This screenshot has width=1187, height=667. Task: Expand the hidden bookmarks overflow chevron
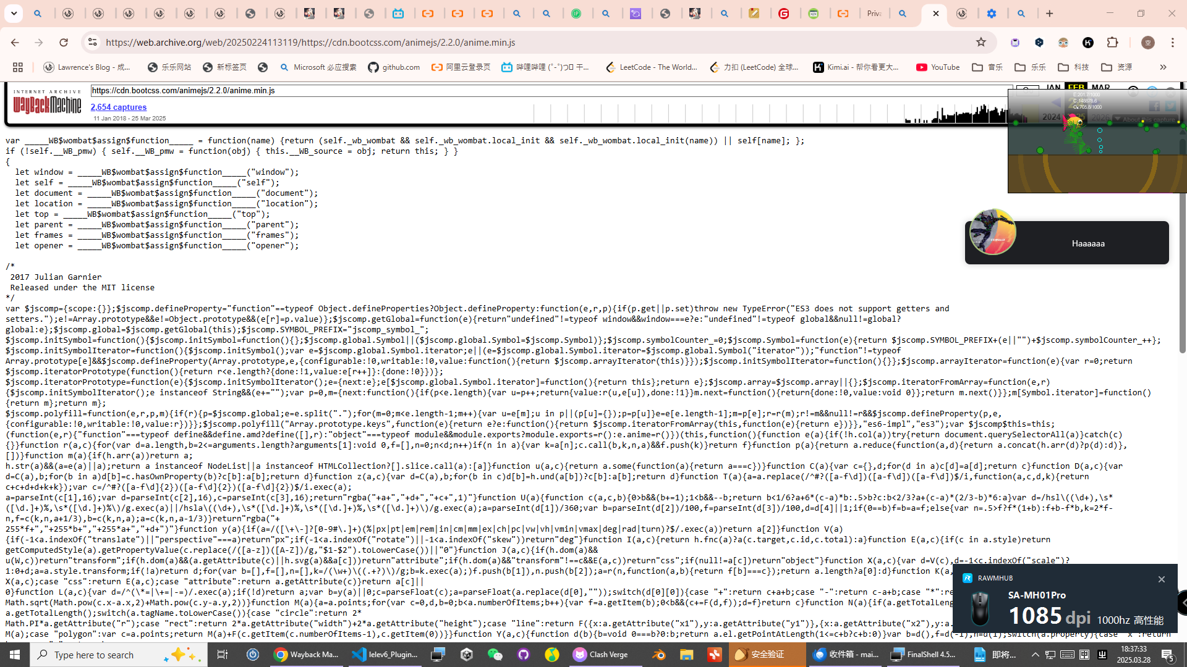click(x=1163, y=67)
